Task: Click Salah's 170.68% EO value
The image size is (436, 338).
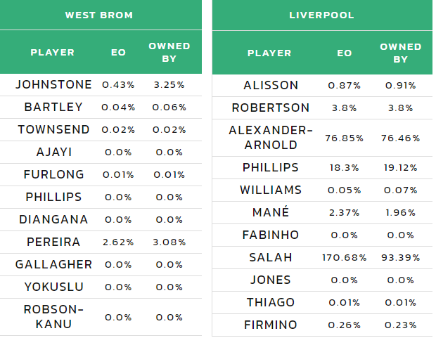Action: pos(345,257)
